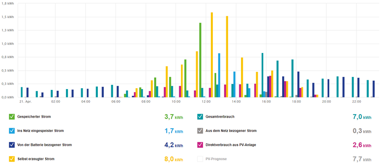Select the tall green bar before 12:00
This screenshot has width=380, height=168.
coord(200,60)
